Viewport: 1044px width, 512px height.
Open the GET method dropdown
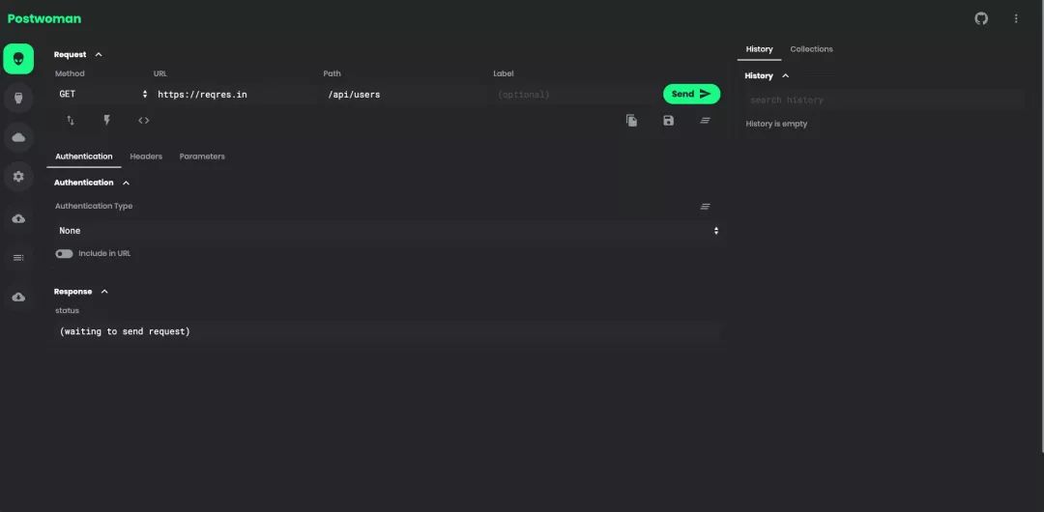pos(102,95)
